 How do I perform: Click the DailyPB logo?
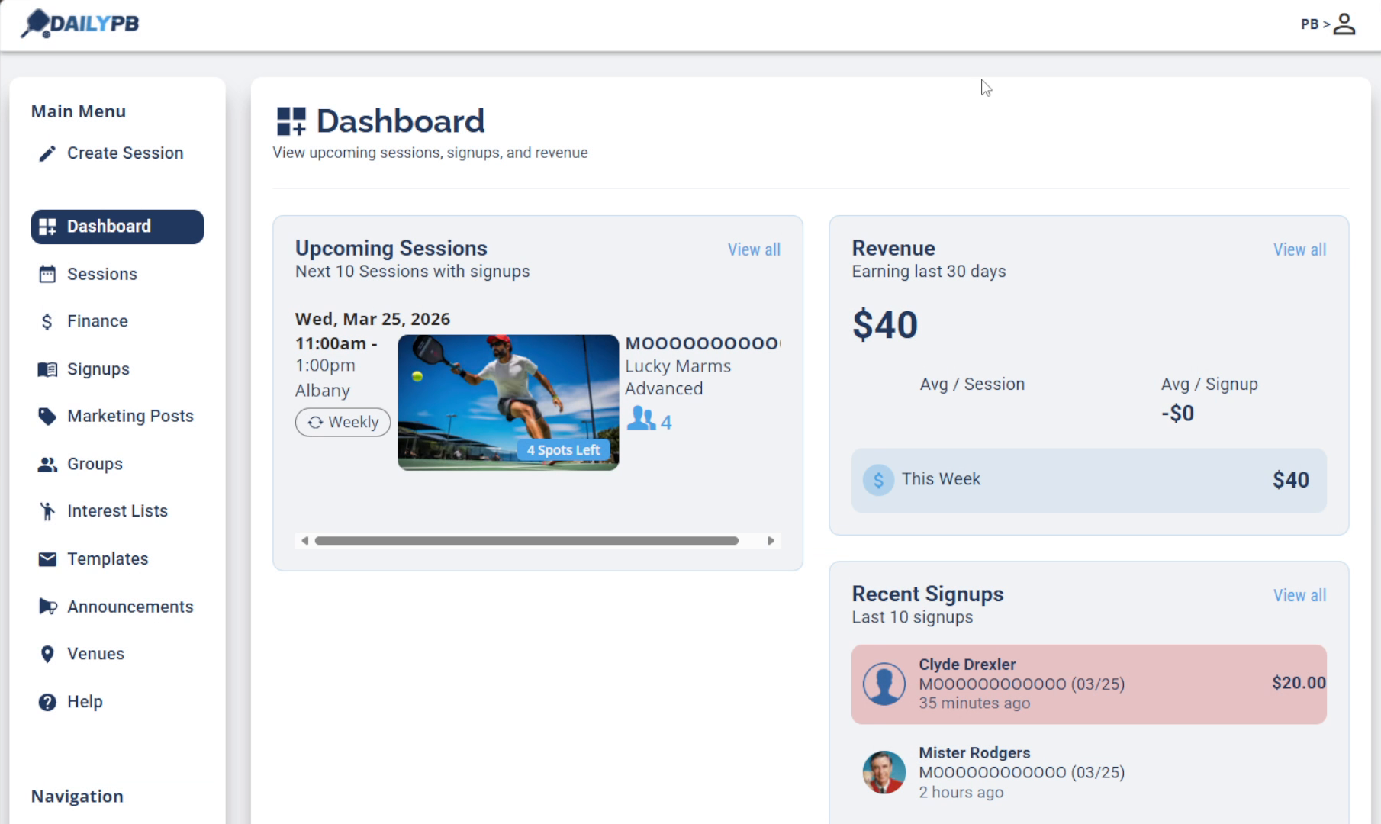pos(80,24)
